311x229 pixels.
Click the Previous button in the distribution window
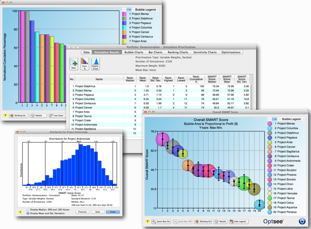click(x=82, y=212)
